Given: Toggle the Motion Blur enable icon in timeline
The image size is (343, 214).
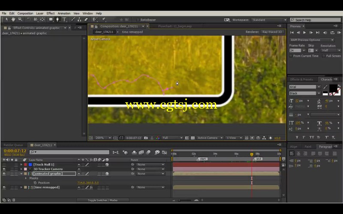Looking at the screenshot, I should [148, 152].
